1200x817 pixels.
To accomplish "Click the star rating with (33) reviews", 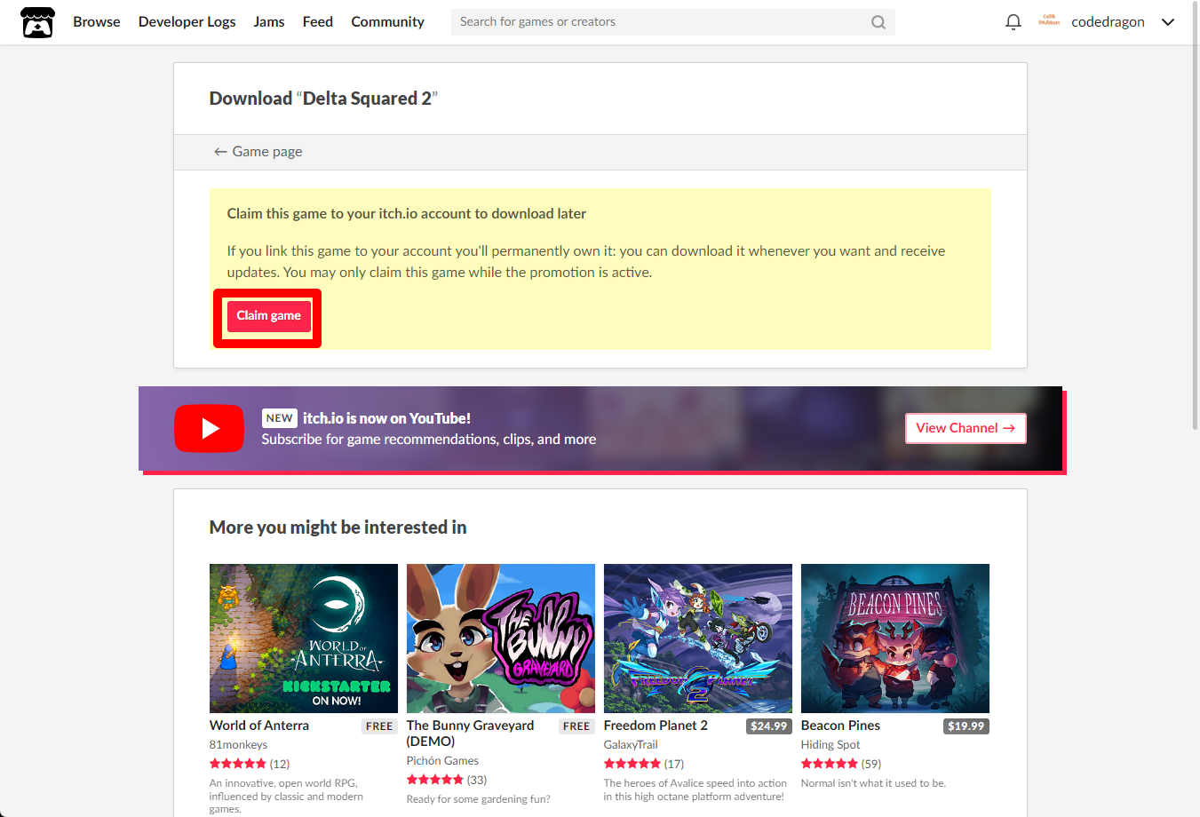I will [x=447, y=780].
